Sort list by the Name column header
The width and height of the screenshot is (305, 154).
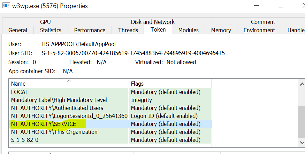69,84
